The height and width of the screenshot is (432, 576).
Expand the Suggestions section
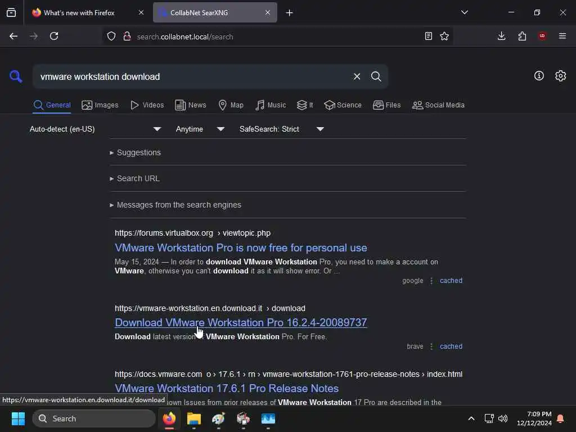click(135, 152)
